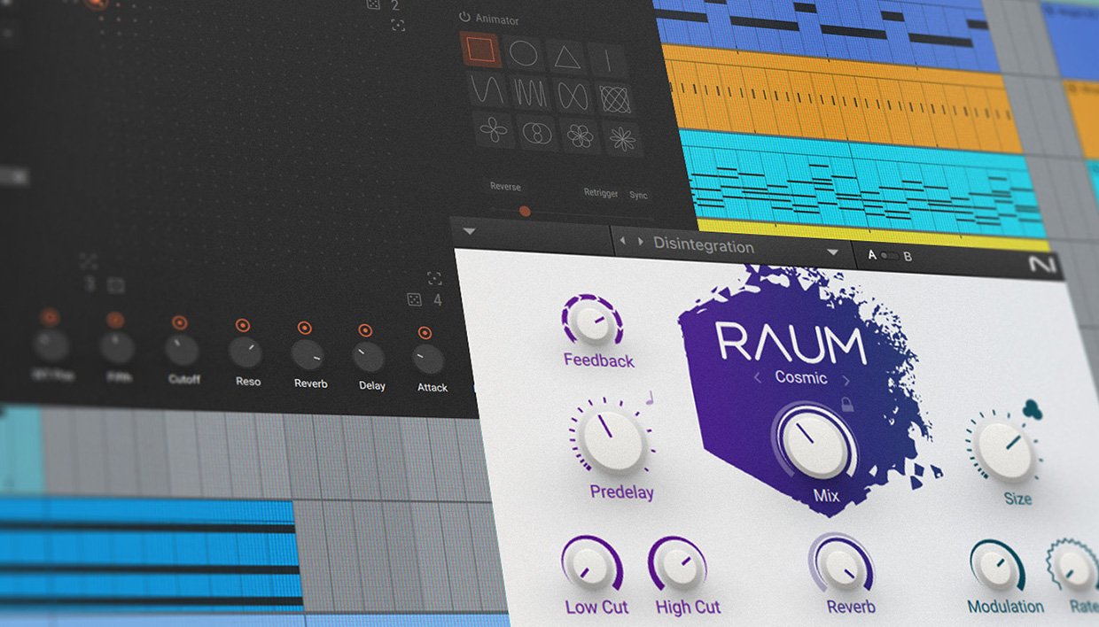Click the dark Reverb macro knob
The width and height of the screenshot is (1099, 627).
click(x=308, y=355)
